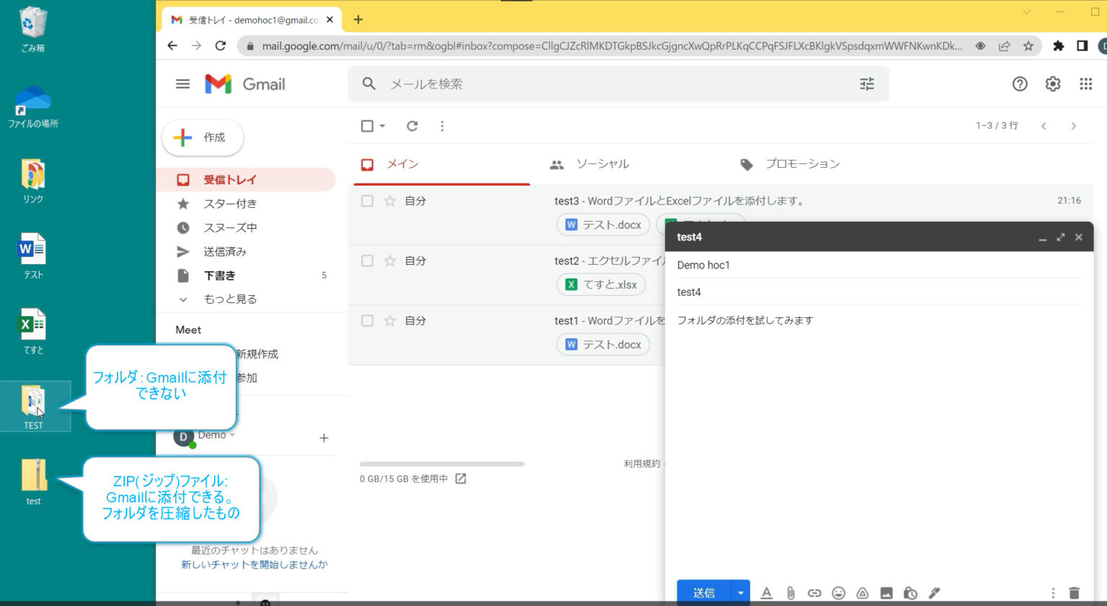Switch to the ソーシャル tab
Viewport: 1107px width, 606px height.
tap(603, 164)
